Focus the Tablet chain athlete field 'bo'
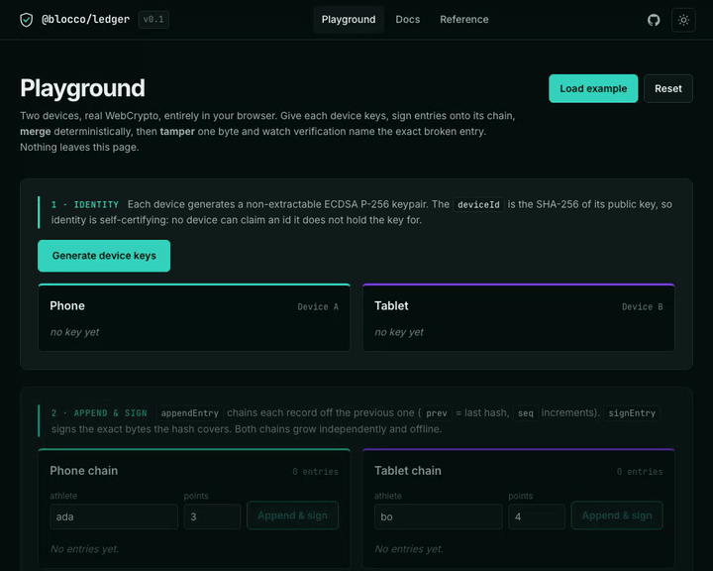Screen dimensions: 713x571 click(x=439, y=516)
